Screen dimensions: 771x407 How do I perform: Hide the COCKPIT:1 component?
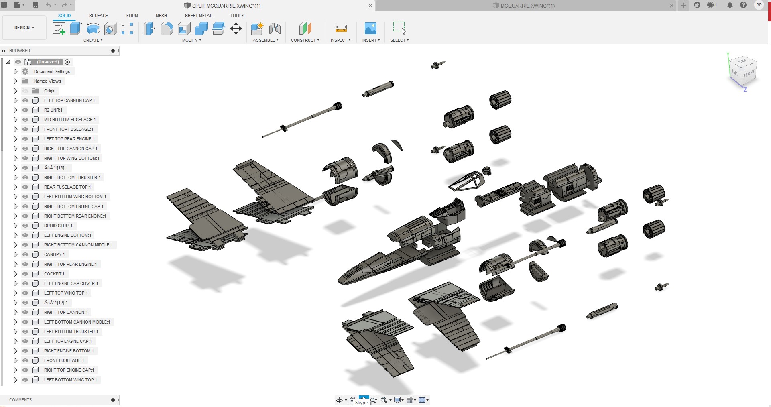coord(25,274)
